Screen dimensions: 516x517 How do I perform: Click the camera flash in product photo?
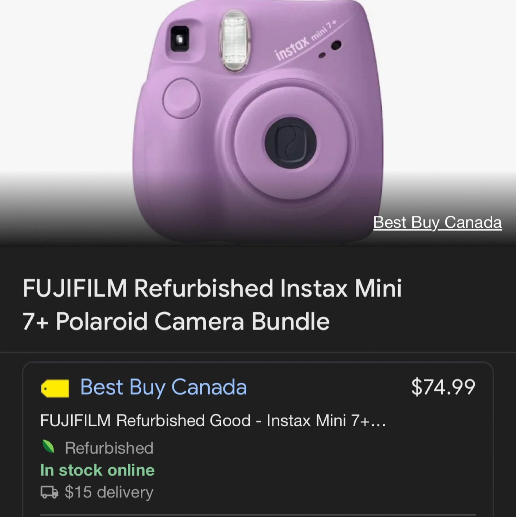234,40
